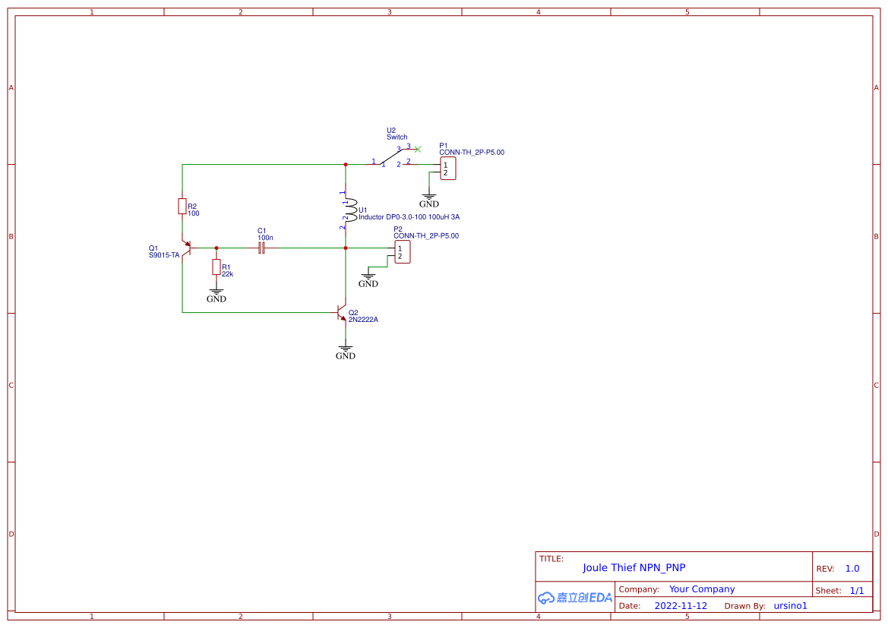
Task: Click the R2 100 resistor symbol
Action: point(182,206)
